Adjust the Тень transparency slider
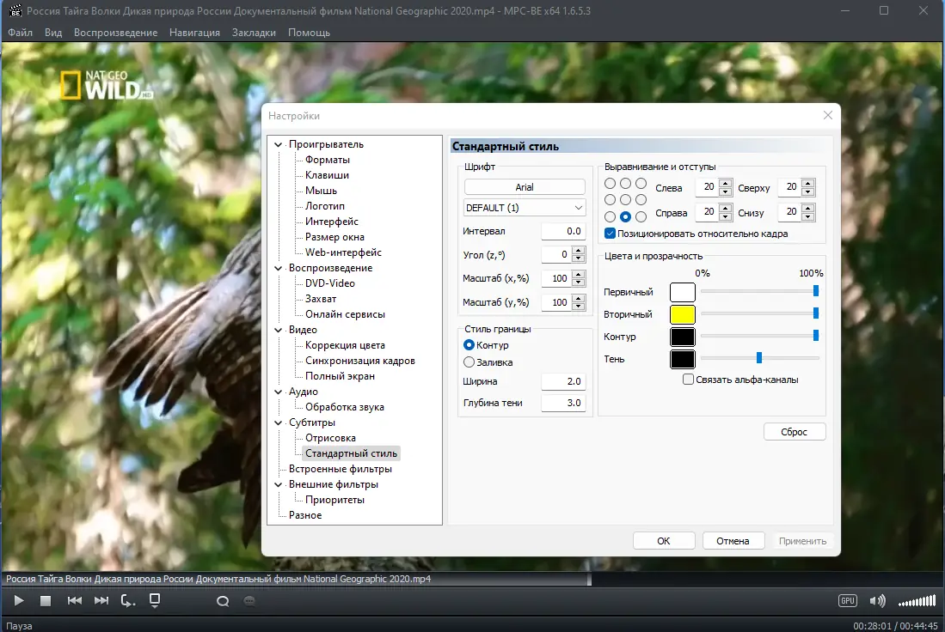 click(758, 358)
